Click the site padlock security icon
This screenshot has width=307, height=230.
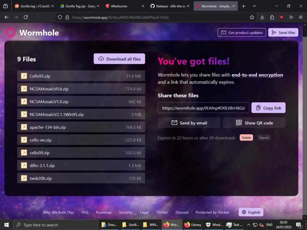[x=67, y=17]
